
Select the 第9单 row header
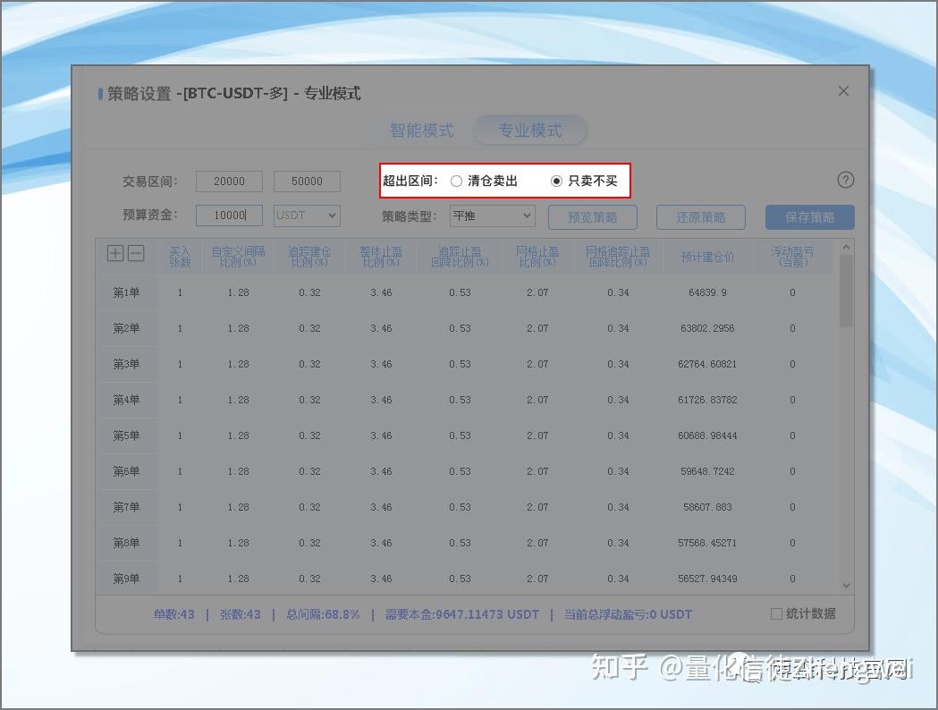(x=126, y=579)
